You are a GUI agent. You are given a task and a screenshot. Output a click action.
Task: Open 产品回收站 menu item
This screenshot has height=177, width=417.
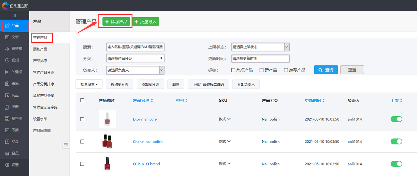(42, 131)
